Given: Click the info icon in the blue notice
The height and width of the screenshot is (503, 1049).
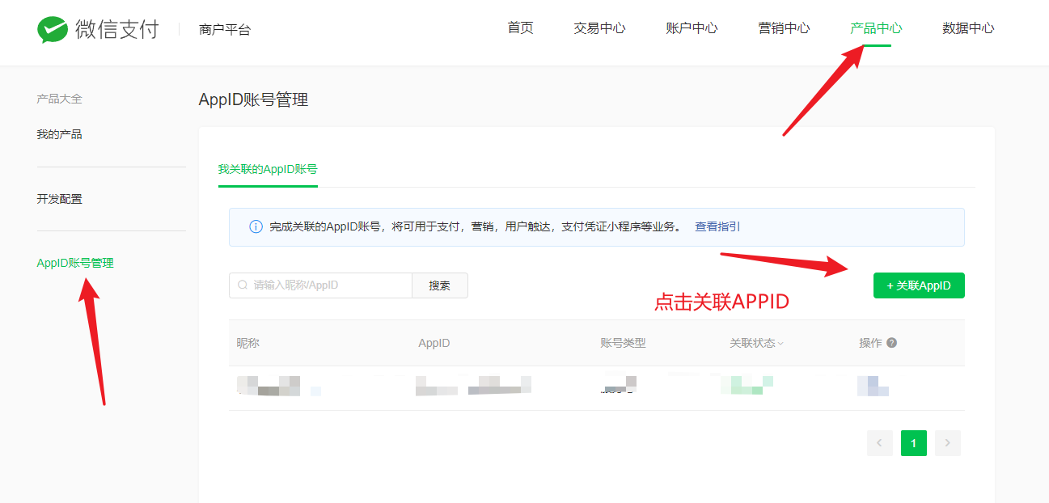Looking at the screenshot, I should (256, 227).
